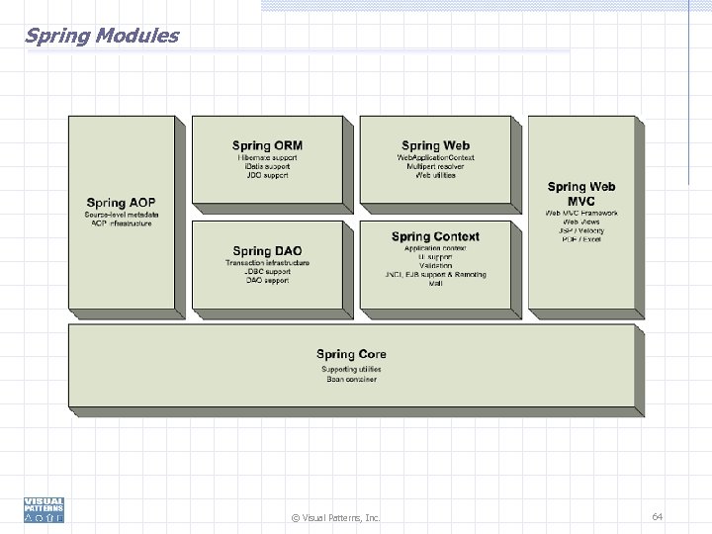Select the 'DAO support' line
712x534 pixels.
(267, 281)
